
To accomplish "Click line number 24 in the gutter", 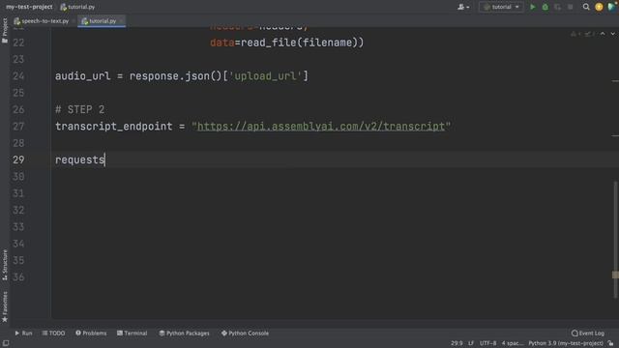I will [18, 75].
